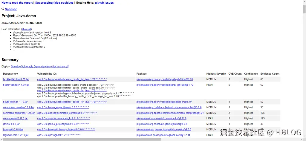
Task: Open janino-3.0.8.jar dependency link
Action: [x=11, y=124]
